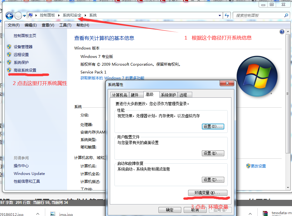Screen dimensions: 292x216
Task: Expand the breadcrumb arrow before 系统
Action: point(85,15)
